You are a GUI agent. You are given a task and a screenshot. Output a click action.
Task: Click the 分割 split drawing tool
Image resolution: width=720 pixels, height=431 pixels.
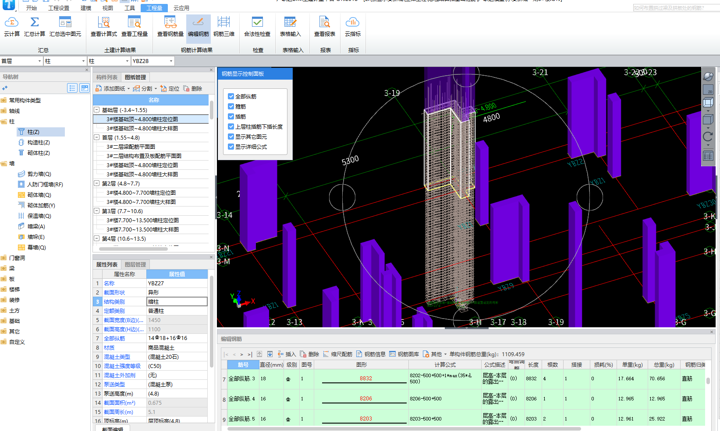coord(145,88)
